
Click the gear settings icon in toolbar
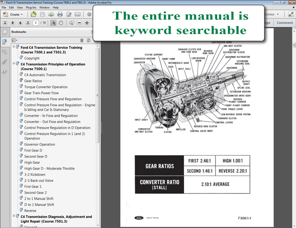pyautogui.click(x=89, y=14)
